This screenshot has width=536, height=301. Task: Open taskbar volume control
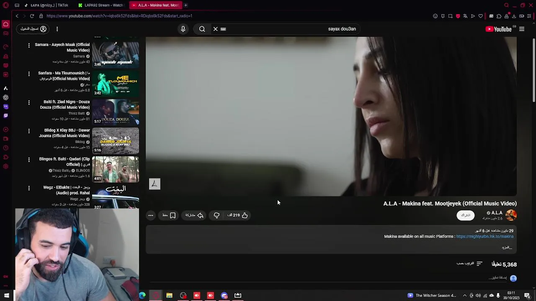pos(478,296)
